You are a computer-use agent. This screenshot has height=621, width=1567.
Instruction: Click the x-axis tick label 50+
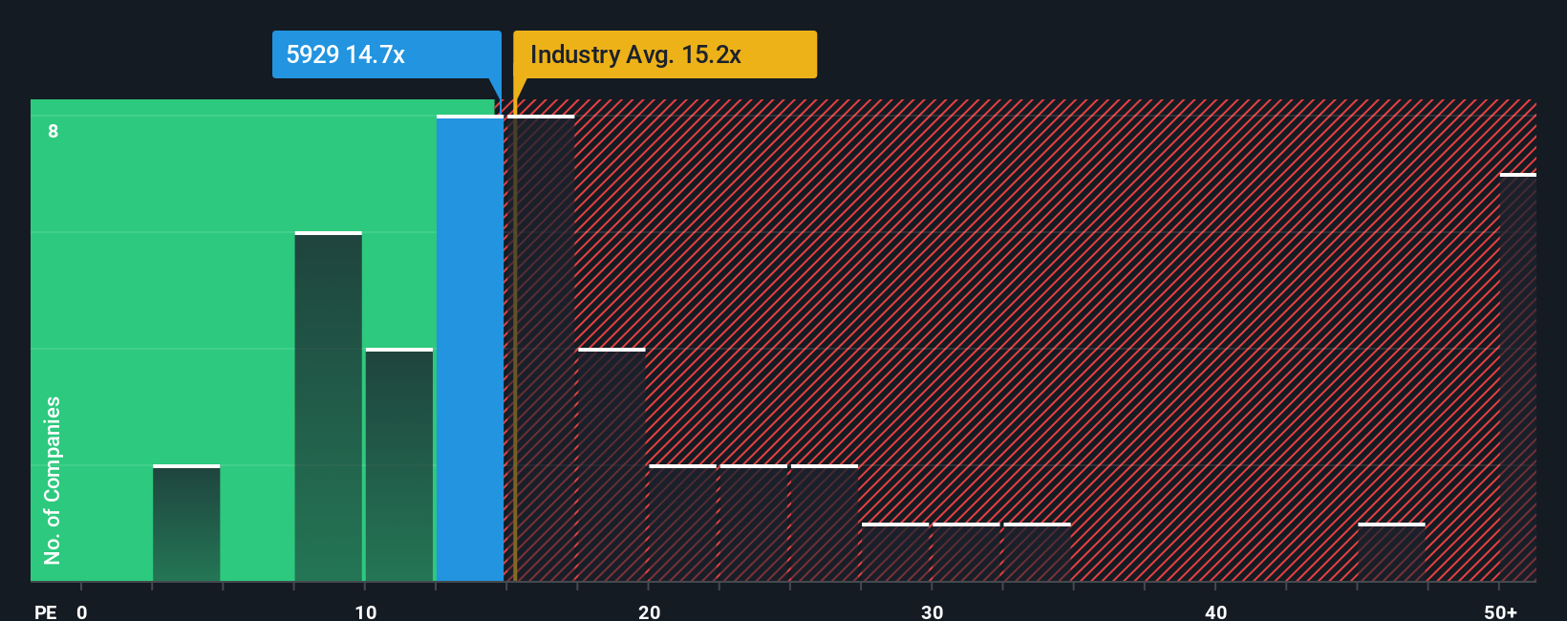coord(1501,611)
